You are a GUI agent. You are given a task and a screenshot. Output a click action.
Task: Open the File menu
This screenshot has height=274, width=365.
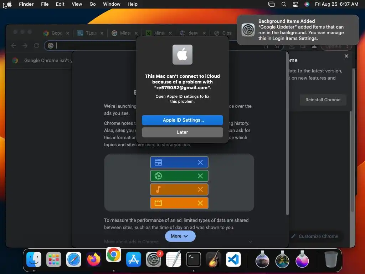click(45, 4)
